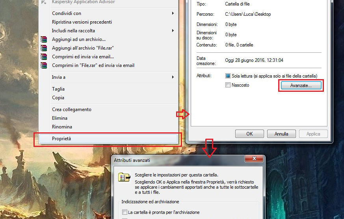Click WinRAR icon beside Comprimi ed invia via email
The width and height of the screenshot is (344, 219).
[44, 57]
